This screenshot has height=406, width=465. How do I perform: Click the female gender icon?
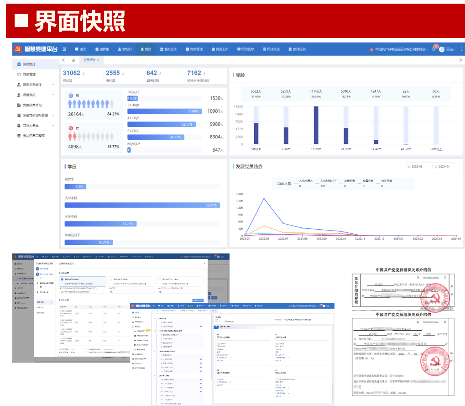71,128
